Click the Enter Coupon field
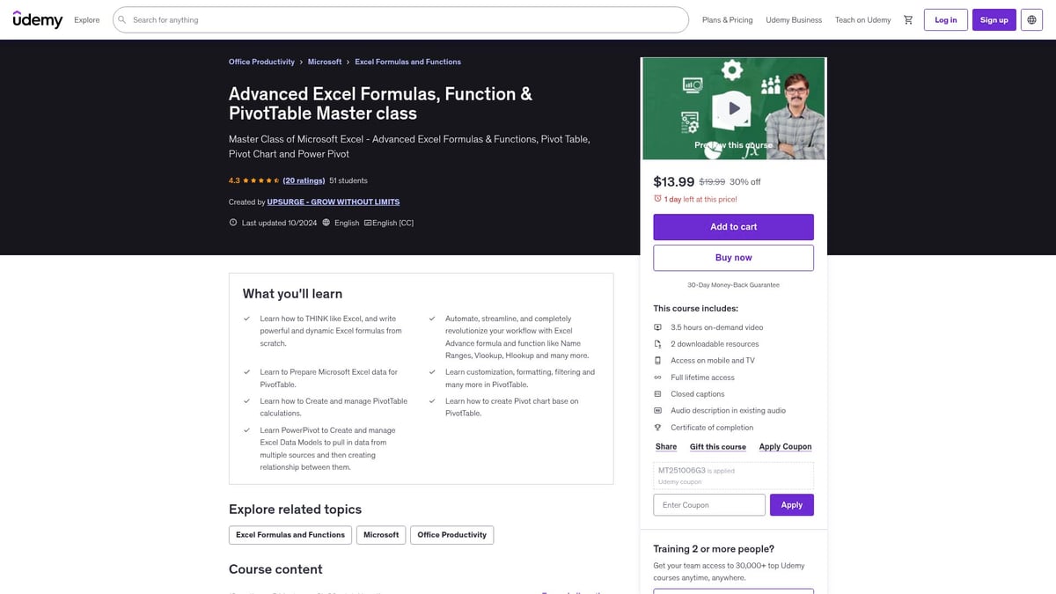The height and width of the screenshot is (594, 1056). pyautogui.click(x=708, y=505)
